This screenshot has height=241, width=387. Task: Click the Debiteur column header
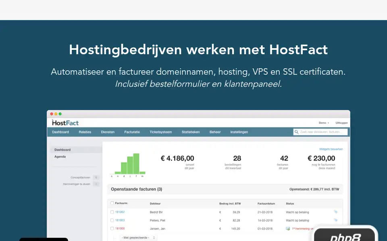point(155,204)
